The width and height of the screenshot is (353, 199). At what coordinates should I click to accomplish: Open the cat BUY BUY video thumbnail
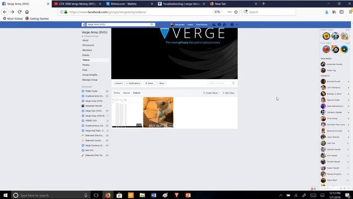pos(158,112)
